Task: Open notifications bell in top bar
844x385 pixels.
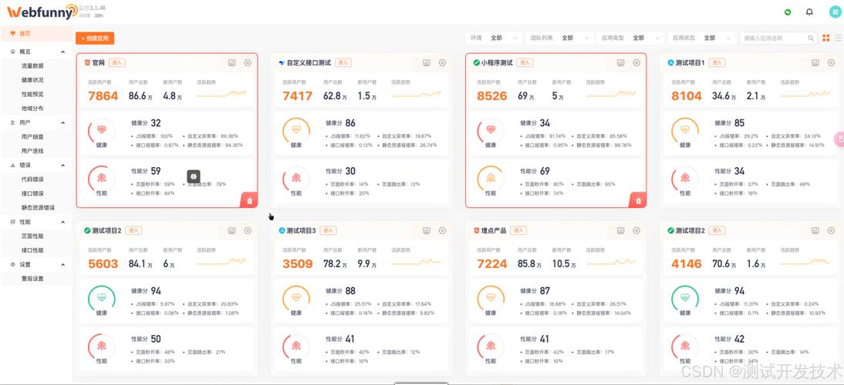Action: click(809, 12)
